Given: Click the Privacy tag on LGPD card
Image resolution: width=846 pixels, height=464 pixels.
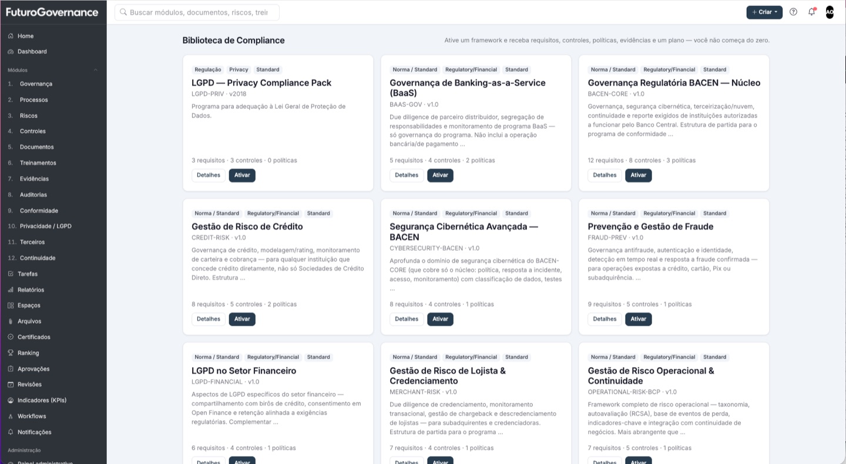Looking at the screenshot, I should click(239, 69).
